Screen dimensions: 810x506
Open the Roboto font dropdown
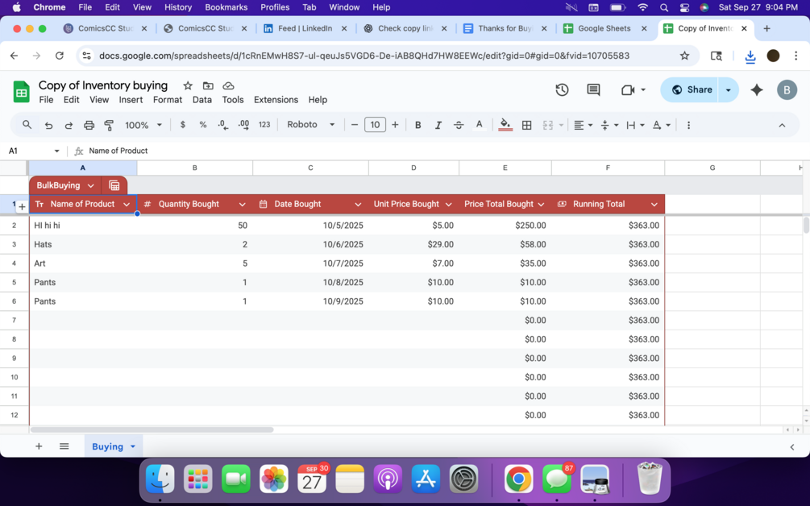(x=310, y=125)
